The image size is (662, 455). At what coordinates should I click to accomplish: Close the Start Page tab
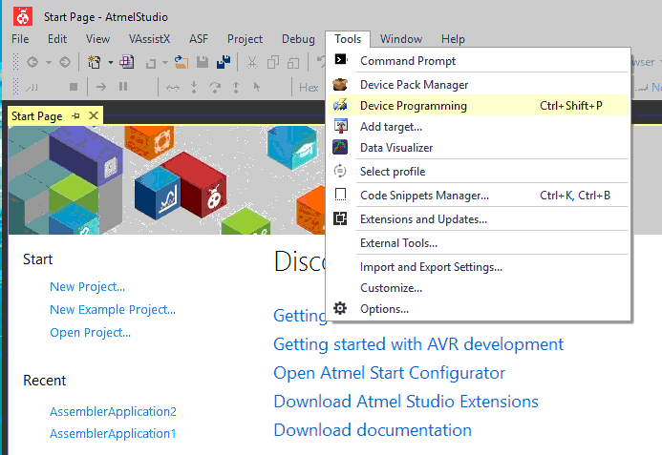pos(94,115)
